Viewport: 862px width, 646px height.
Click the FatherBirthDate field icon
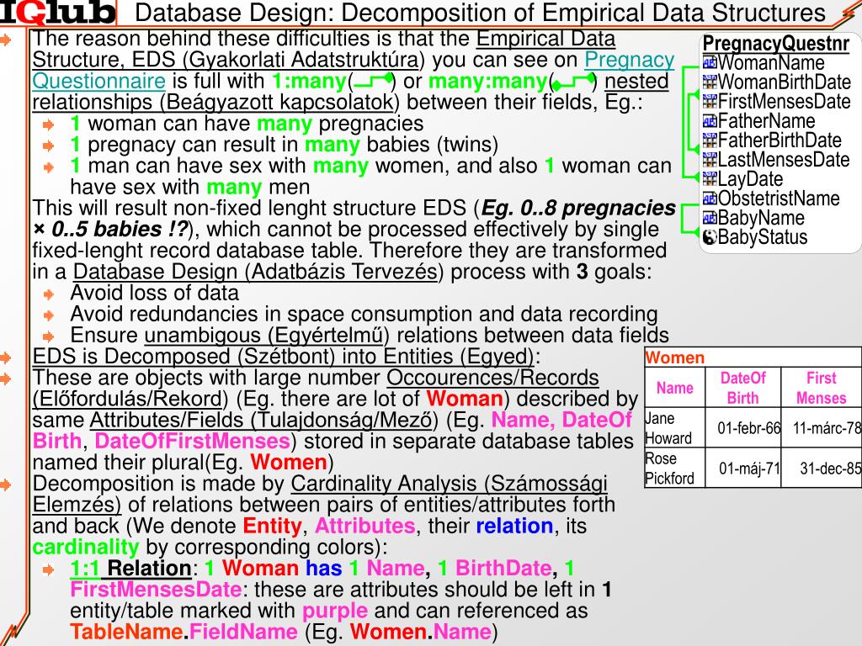[710, 140]
